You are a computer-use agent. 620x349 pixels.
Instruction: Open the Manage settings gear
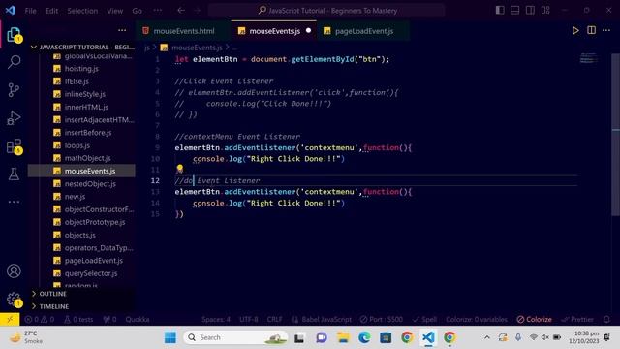15,300
